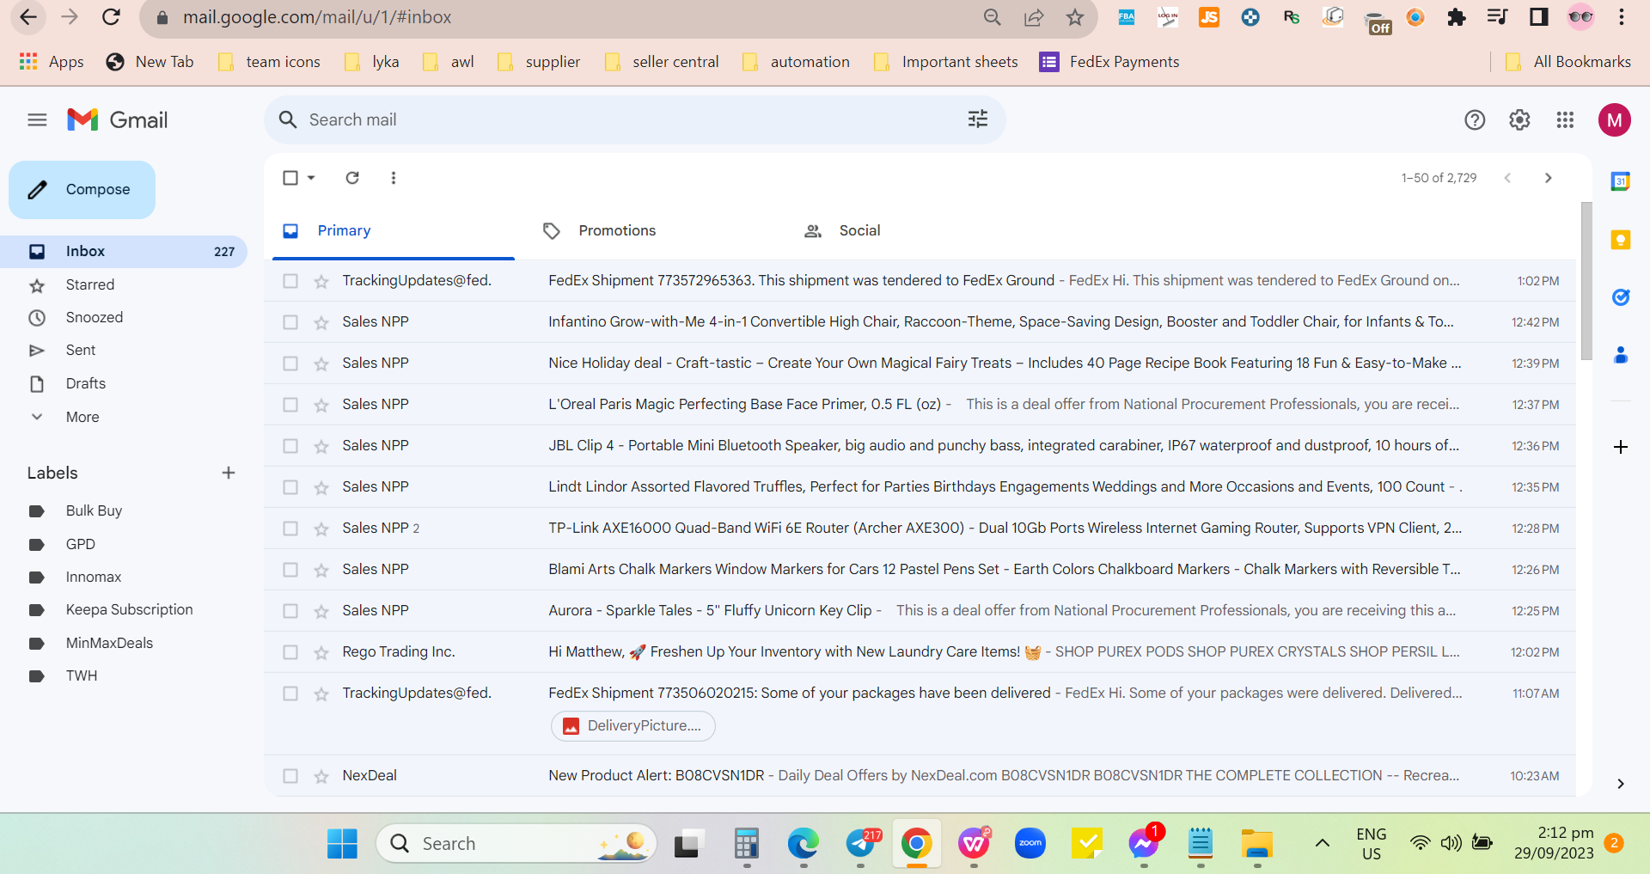Open Chrome side panel icon

pos(1539,17)
